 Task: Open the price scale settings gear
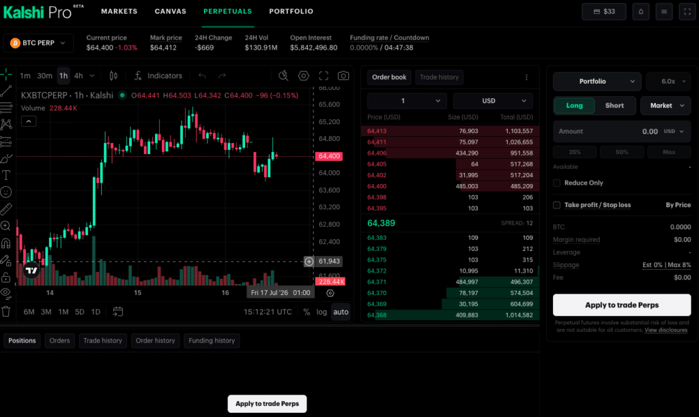pyautogui.click(x=330, y=293)
